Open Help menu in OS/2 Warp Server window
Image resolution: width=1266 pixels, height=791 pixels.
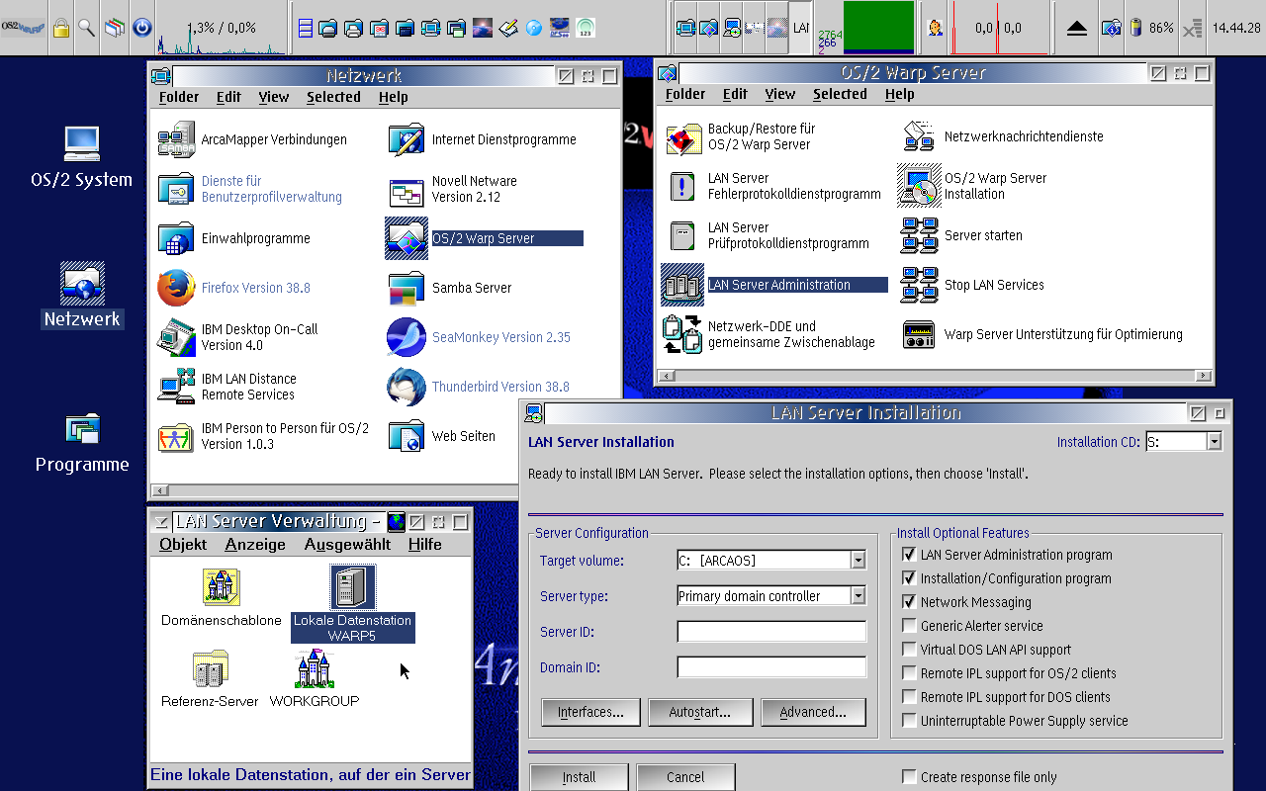click(x=900, y=94)
